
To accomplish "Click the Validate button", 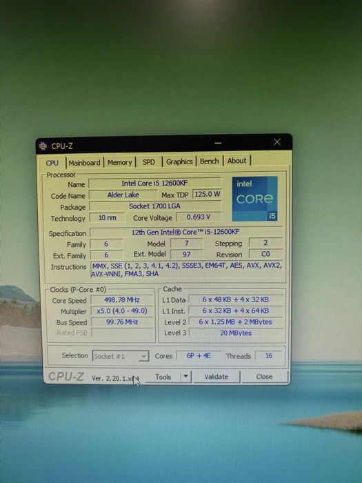I will click(x=217, y=377).
